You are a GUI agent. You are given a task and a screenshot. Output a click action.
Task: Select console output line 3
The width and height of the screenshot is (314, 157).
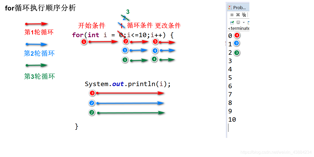click(x=230, y=61)
